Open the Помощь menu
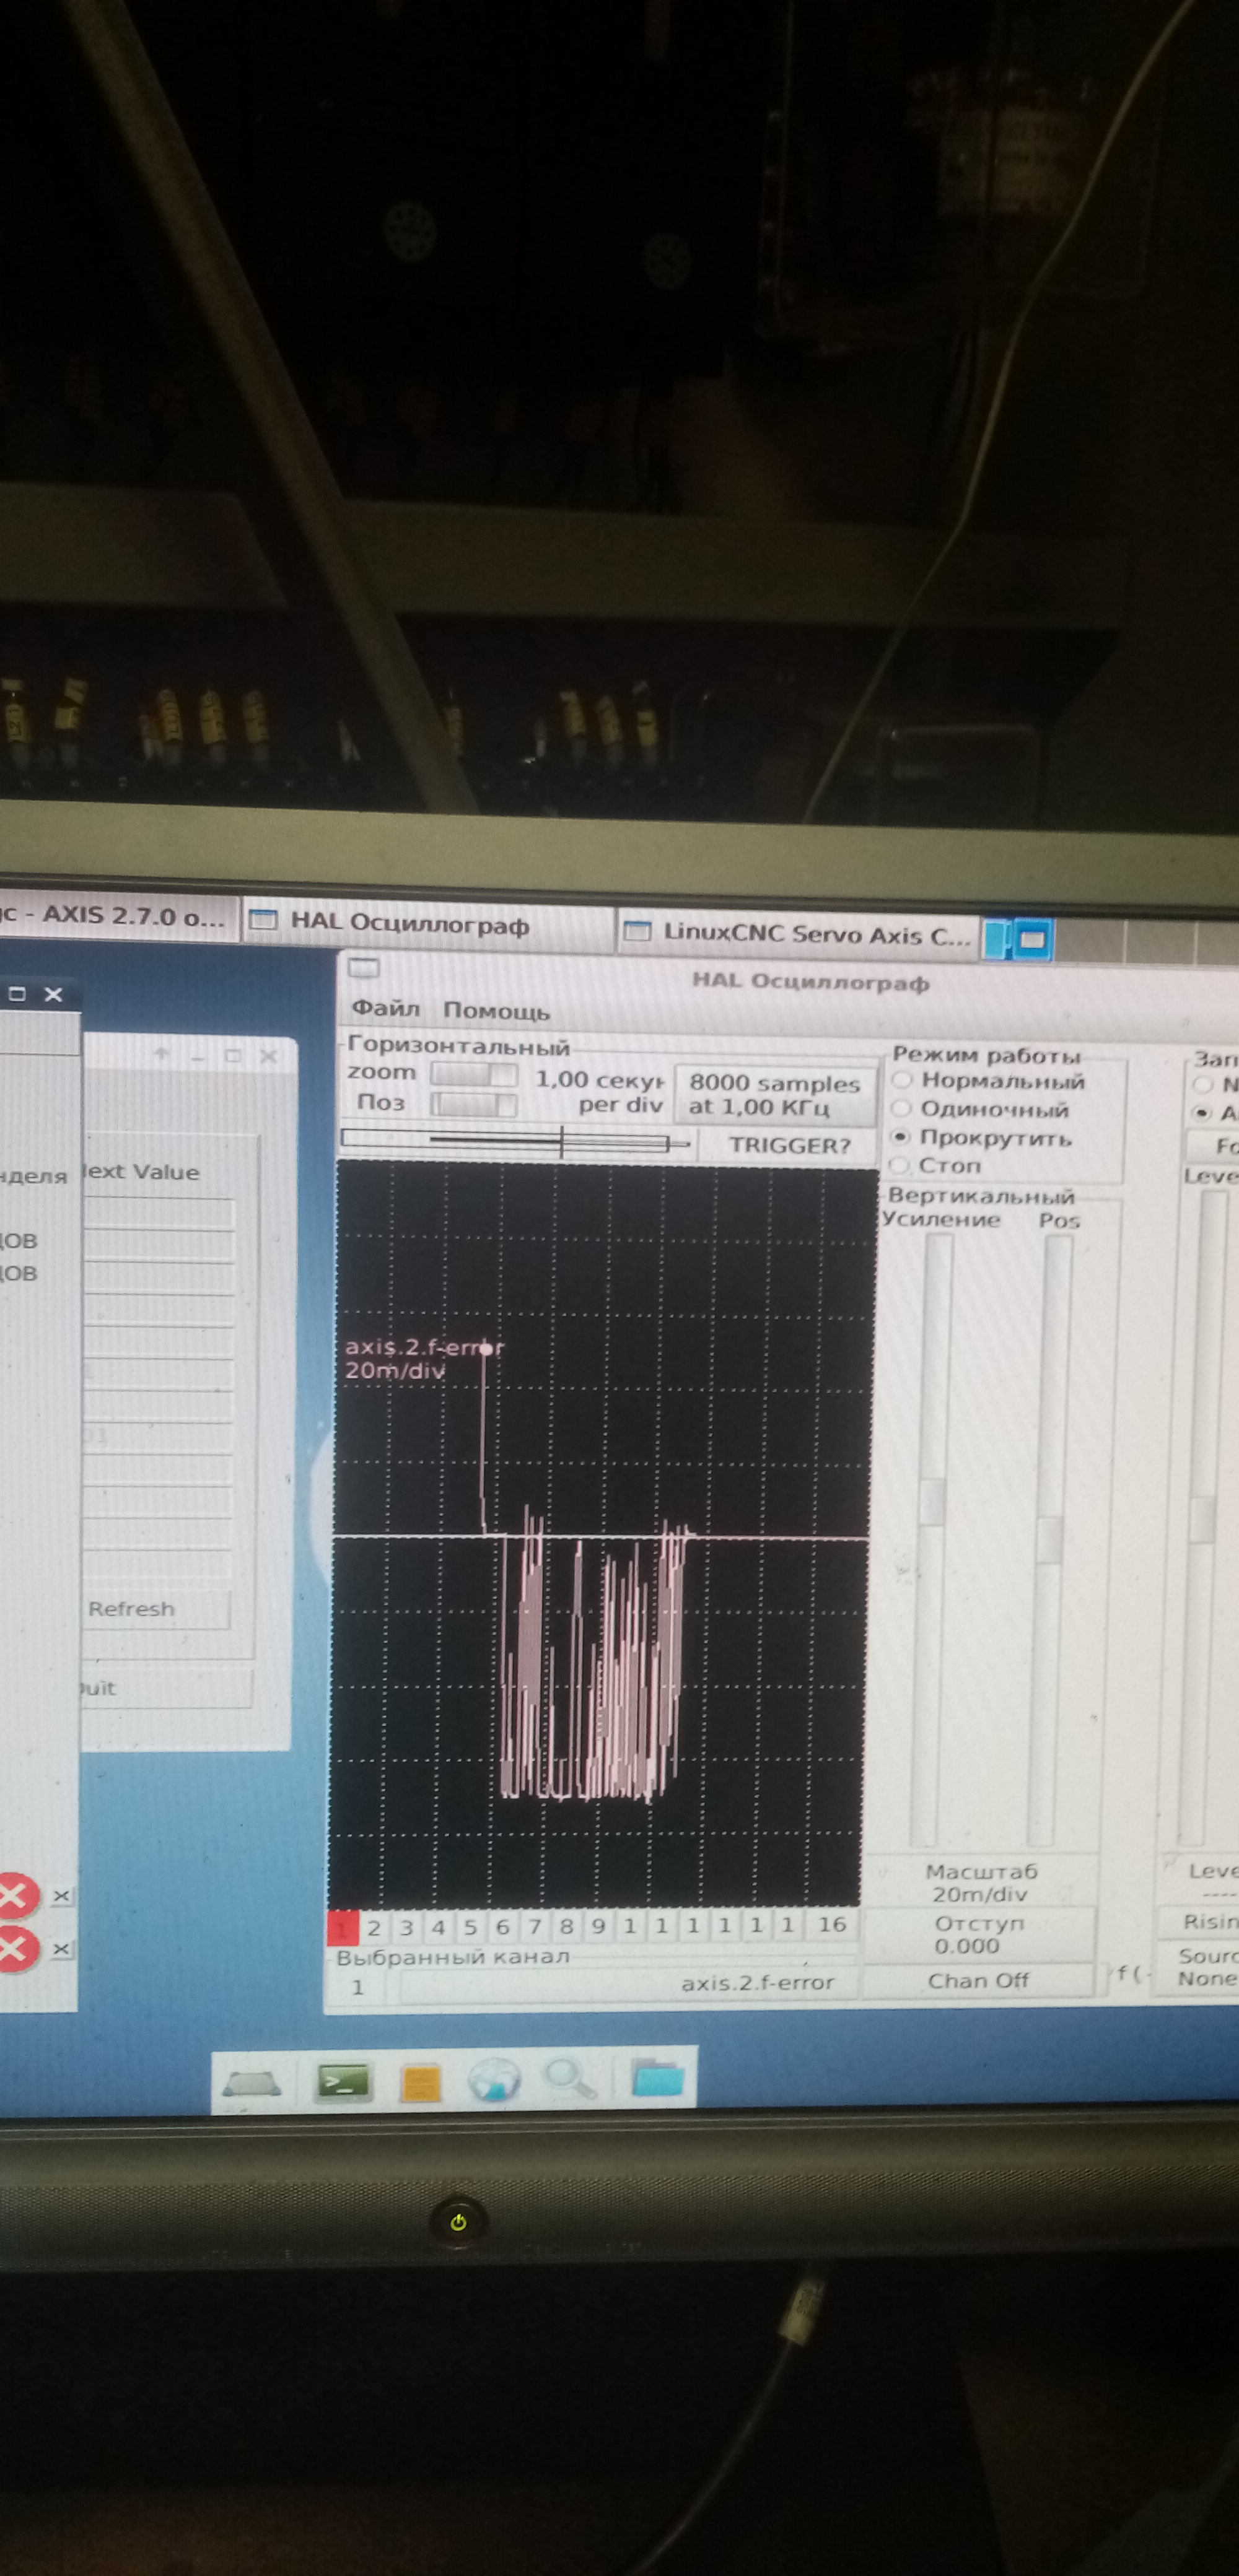 496,1011
